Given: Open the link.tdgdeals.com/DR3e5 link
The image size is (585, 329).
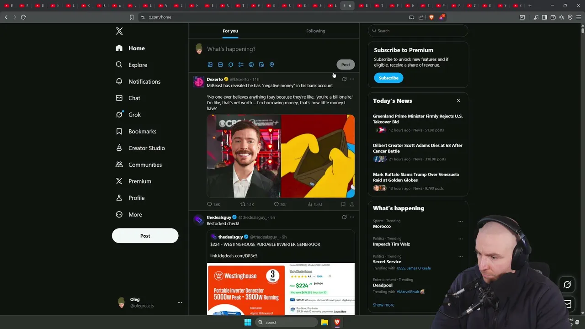Looking at the screenshot, I should 234,256.
